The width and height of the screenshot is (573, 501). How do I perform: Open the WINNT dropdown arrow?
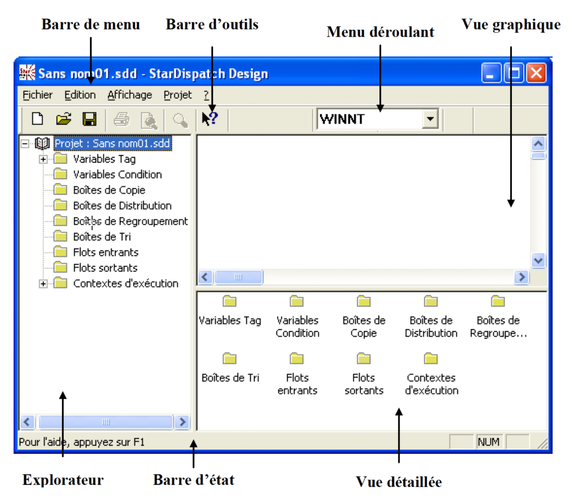coord(429,119)
